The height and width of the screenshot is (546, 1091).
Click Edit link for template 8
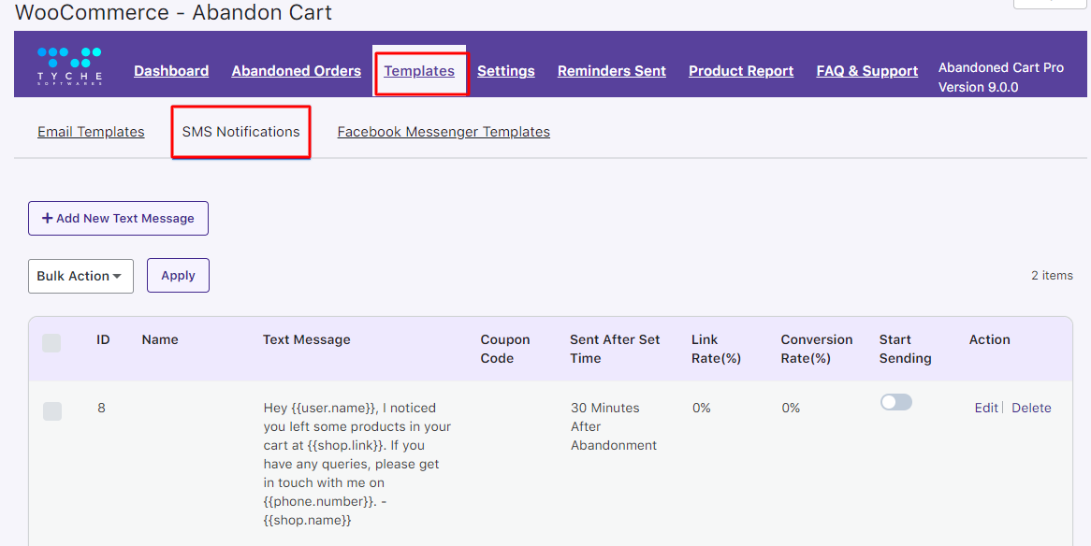tap(986, 409)
